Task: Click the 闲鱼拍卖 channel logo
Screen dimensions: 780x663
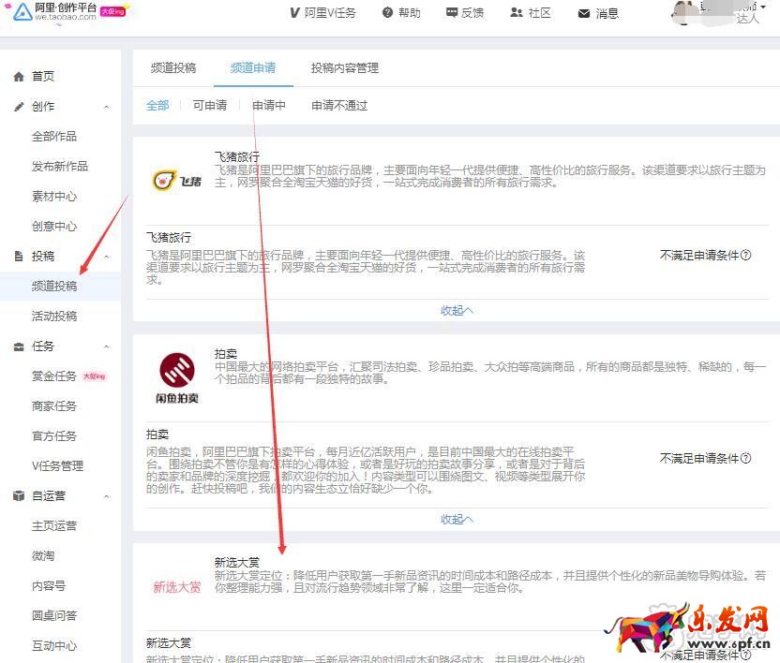Action: pyautogui.click(x=177, y=375)
